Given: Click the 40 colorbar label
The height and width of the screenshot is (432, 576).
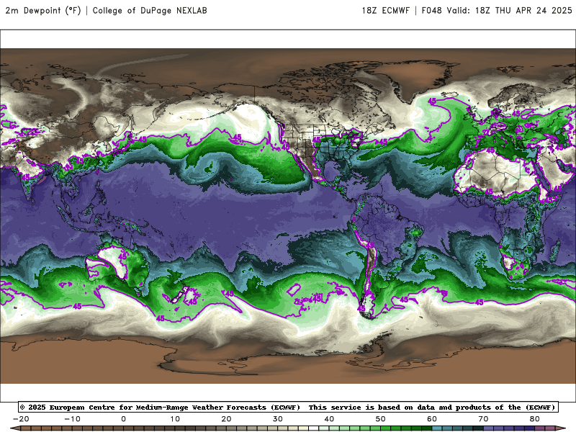Looking at the screenshot, I should [329, 419].
